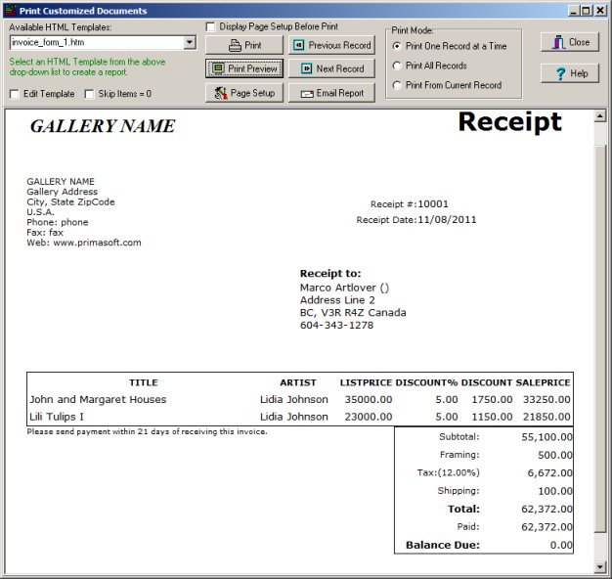The width and height of the screenshot is (612, 579).
Task: Click the SALEPRICE column header
Action: coord(543,382)
